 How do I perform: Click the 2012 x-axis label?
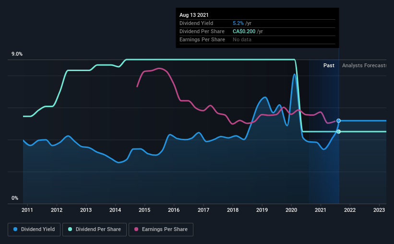click(x=57, y=210)
